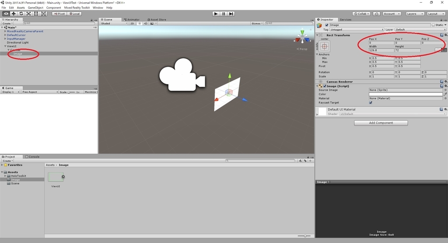Toggle the Image object active checkbox
The height and width of the screenshot is (243, 448).
[327, 25]
